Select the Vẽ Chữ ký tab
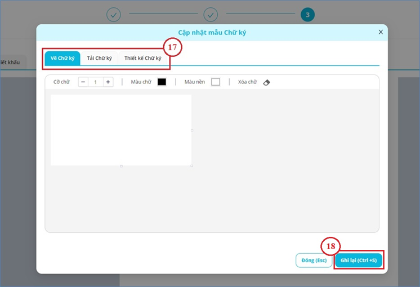The width and height of the screenshot is (420, 287). [62, 58]
